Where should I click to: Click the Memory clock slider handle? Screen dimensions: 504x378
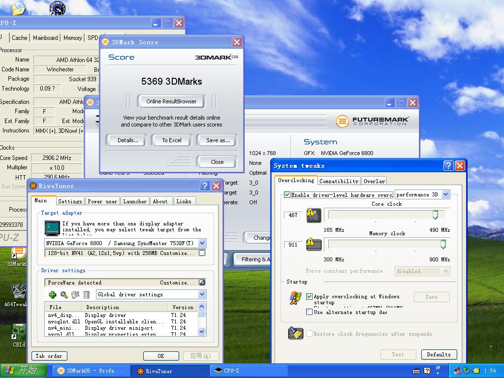click(x=443, y=244)
